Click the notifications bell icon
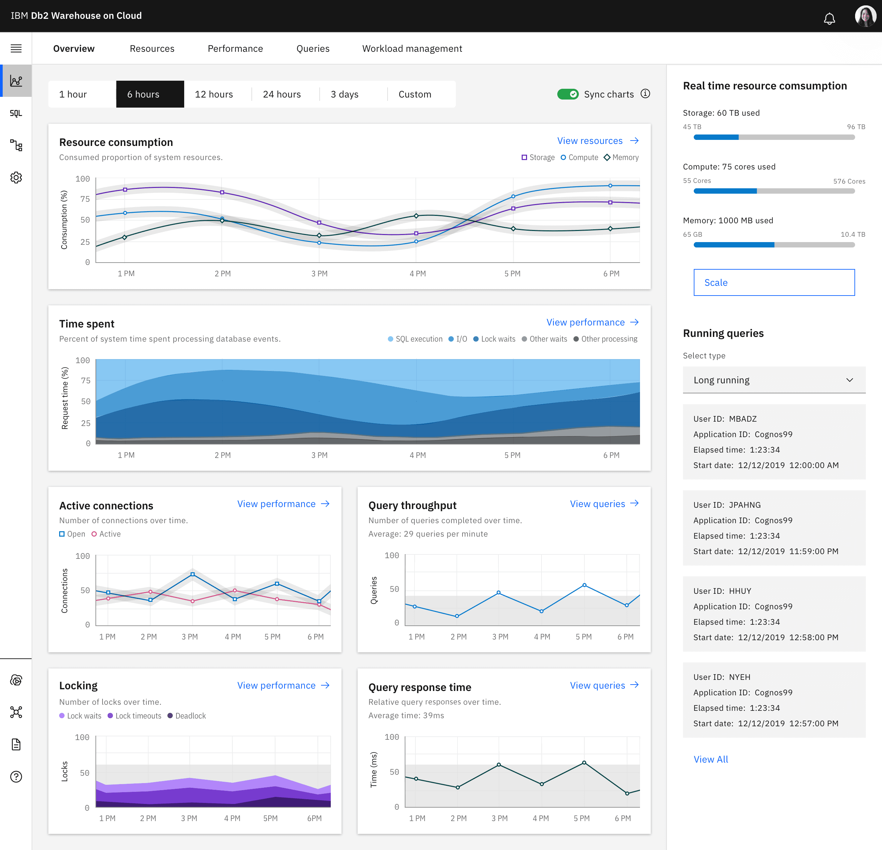882x850 pixels. [x=829, y=18]
